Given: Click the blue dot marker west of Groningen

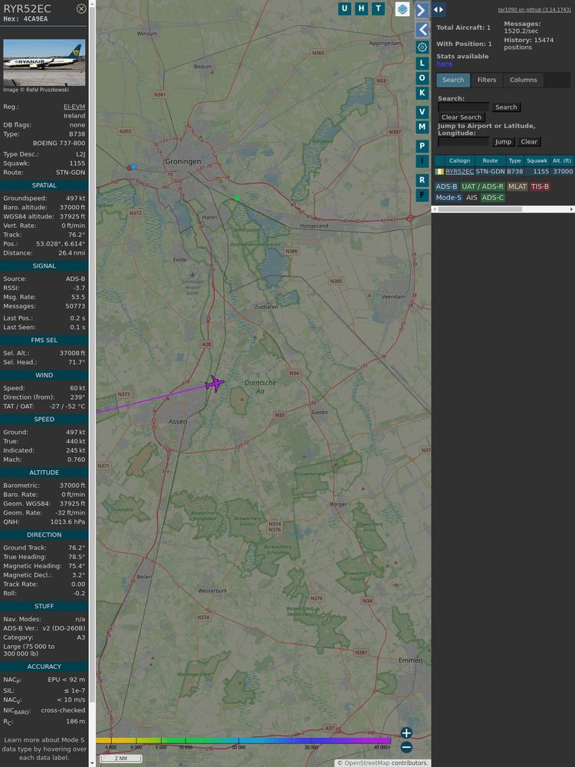Looking at the screenshot, I should coord(133,166).
